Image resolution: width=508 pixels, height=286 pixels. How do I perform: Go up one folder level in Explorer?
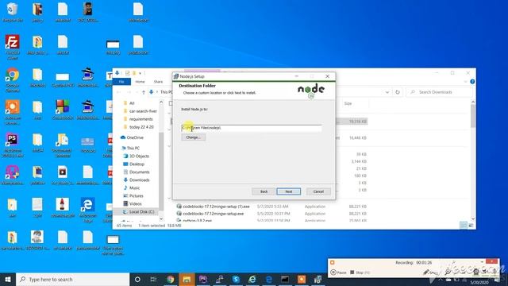point(144,92)
